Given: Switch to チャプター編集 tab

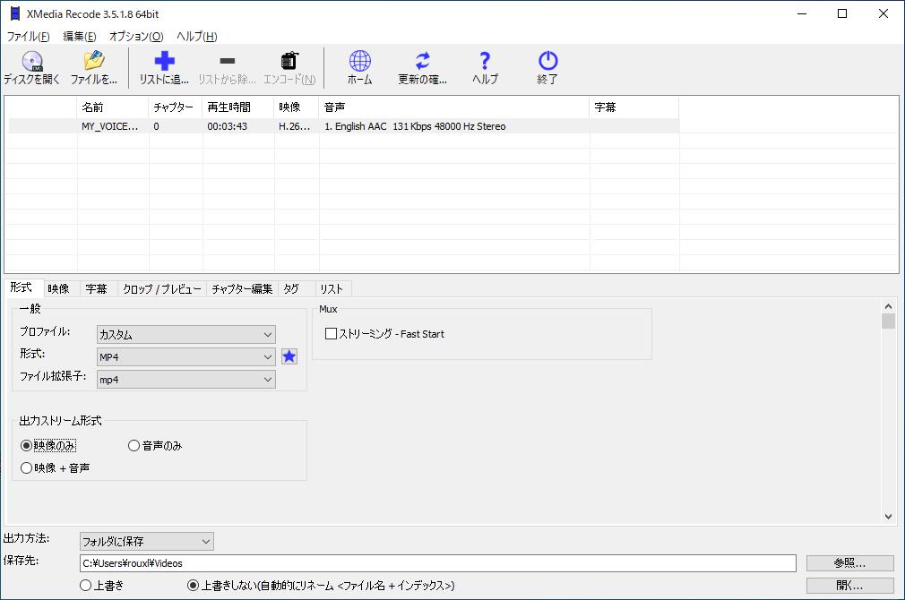Looking at the screenshot, I should click(x=242, y=288).
